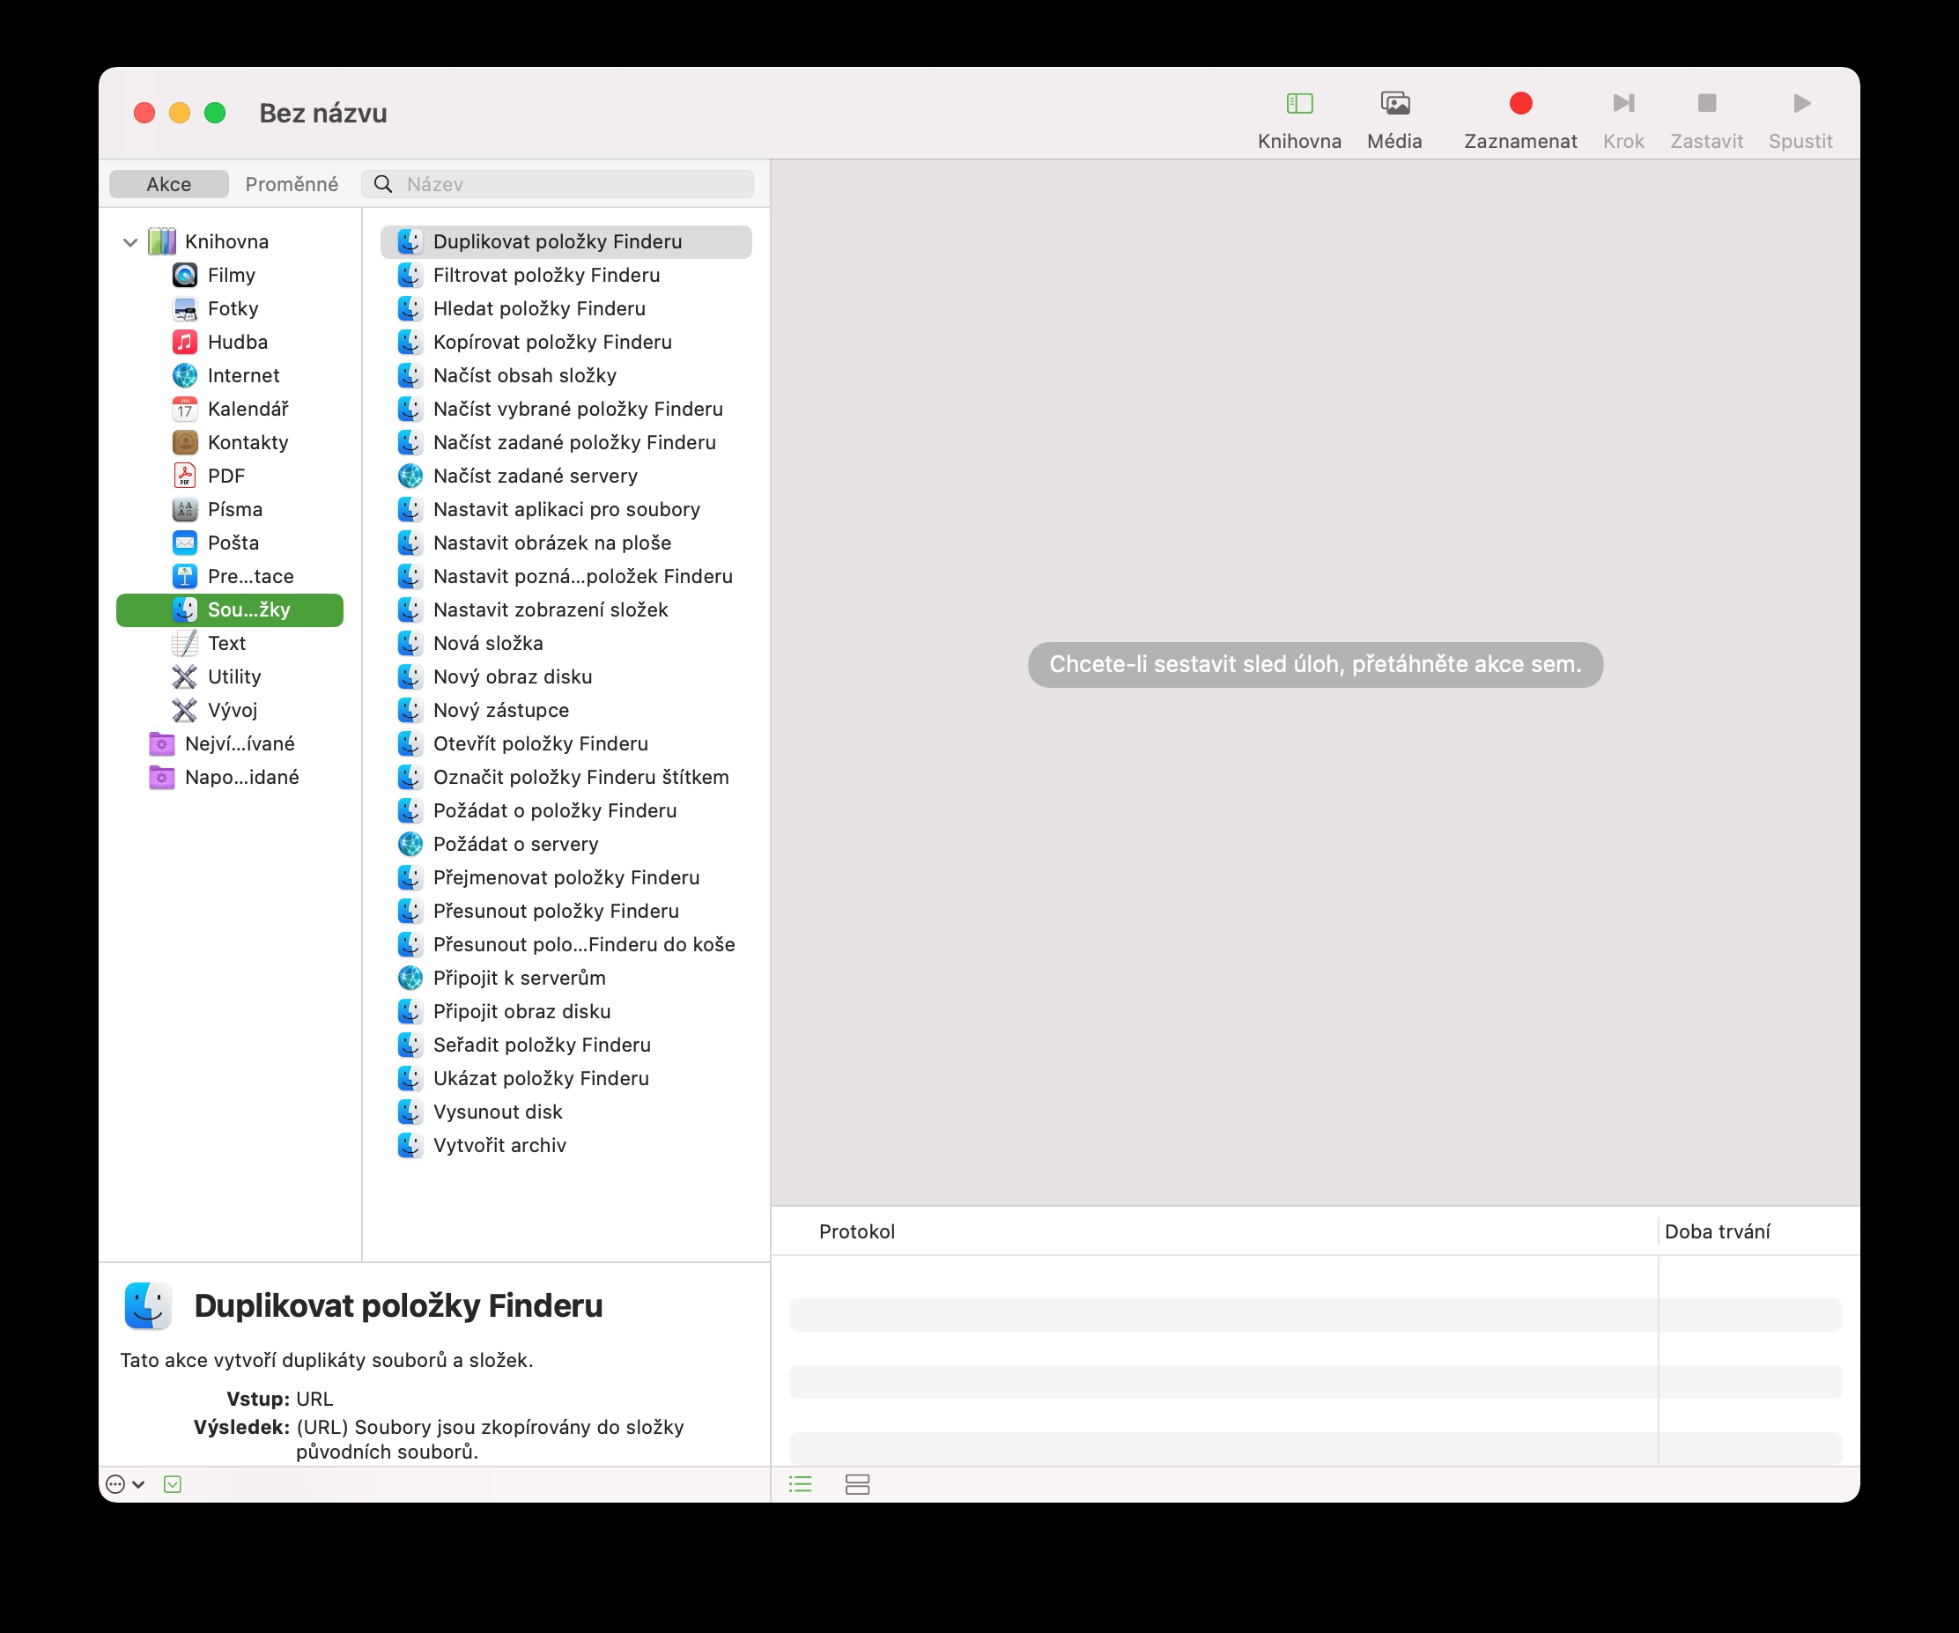Click the Zastavit stop button
The width and height of the screenshot is (1959, 1633).
(x=1705, y=104)
